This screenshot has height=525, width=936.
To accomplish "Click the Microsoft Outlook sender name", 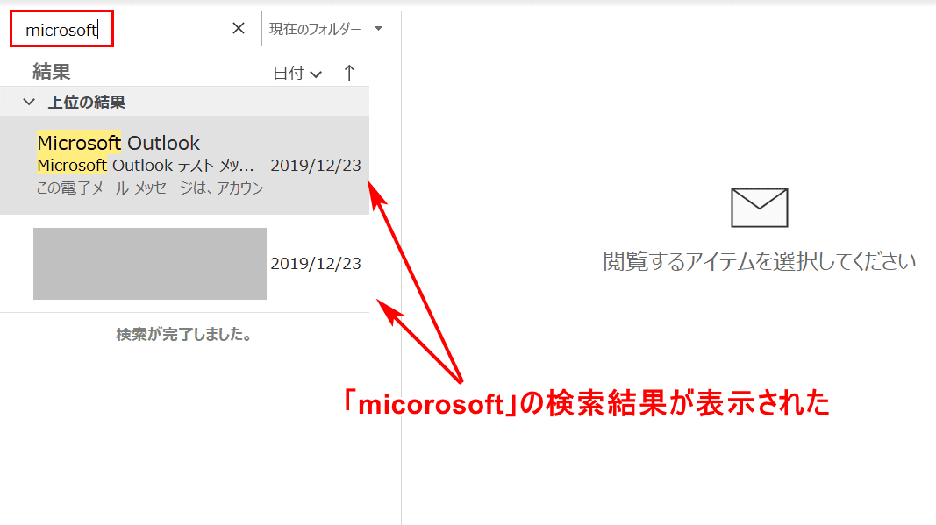I will (x=118, y=143).
